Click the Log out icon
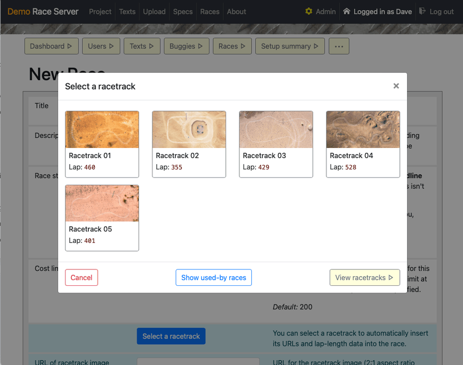 pos(423,11)
